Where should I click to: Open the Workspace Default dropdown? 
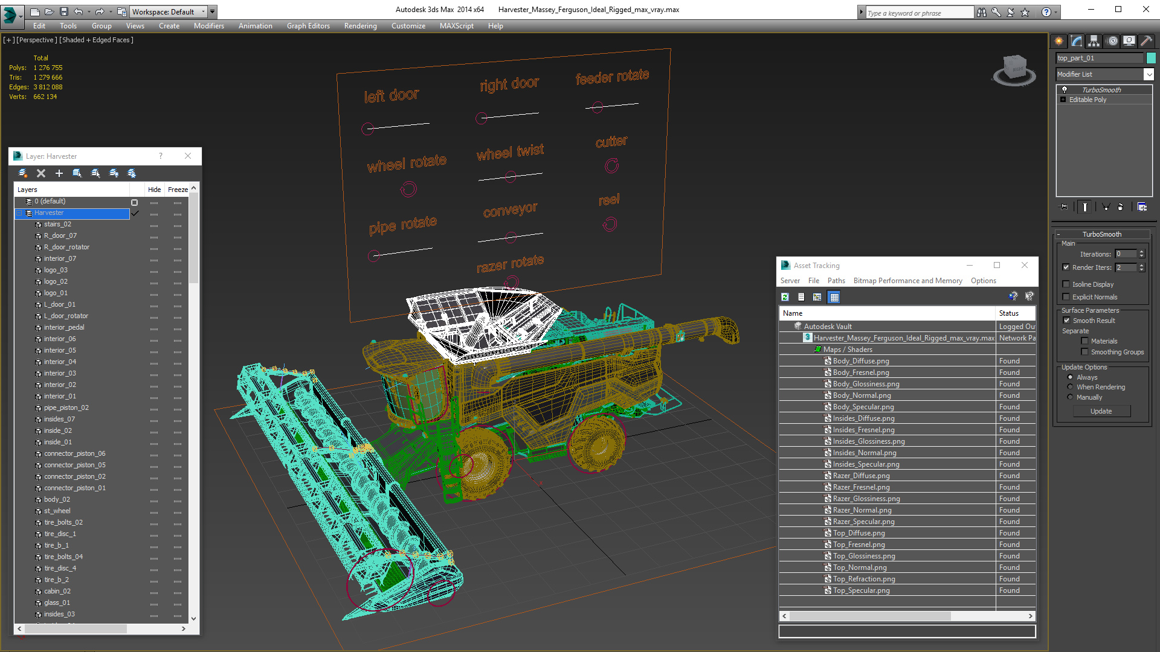coord(169,11)
